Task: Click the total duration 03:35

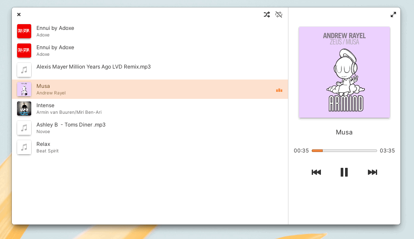Action: pyautogui.click(x=387, y=151)
